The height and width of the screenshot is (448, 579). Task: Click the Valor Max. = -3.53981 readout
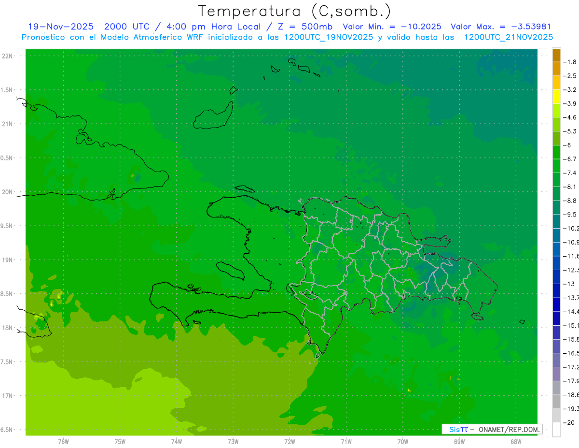pos(501,27)
